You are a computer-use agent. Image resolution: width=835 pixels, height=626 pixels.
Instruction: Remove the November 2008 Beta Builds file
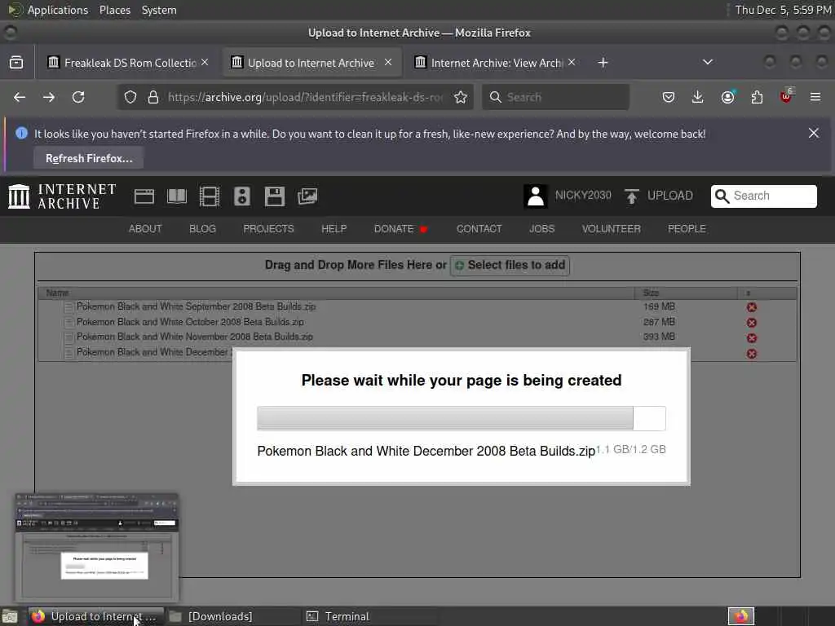click(751, 338)
